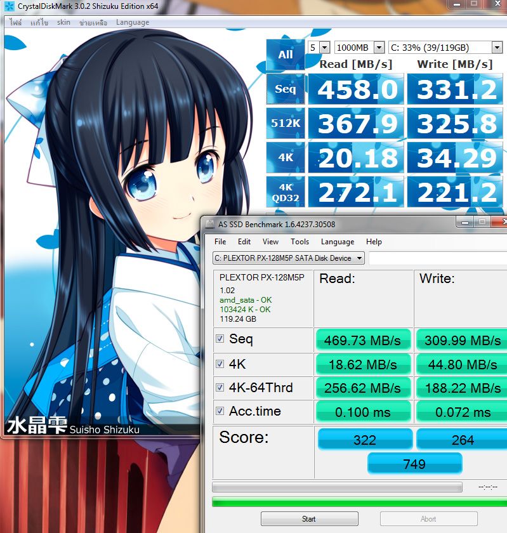Click the CrystalDiskMark title bar app icon

pyautogui.click(x=8, y=6)
